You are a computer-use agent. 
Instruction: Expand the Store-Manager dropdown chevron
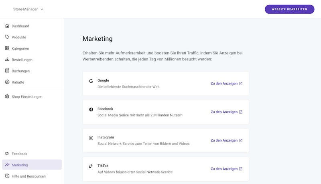coord(42,9)
